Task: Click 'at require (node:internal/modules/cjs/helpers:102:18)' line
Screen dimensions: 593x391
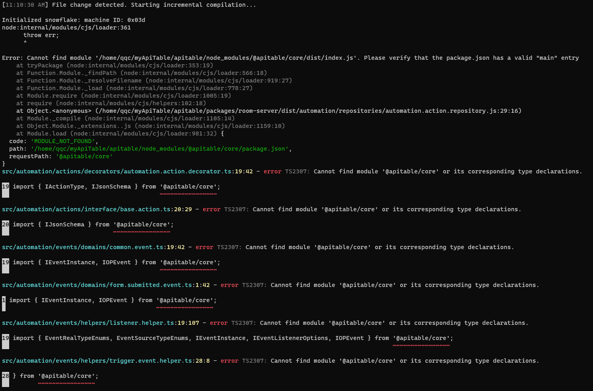Action: pos(111,103)
